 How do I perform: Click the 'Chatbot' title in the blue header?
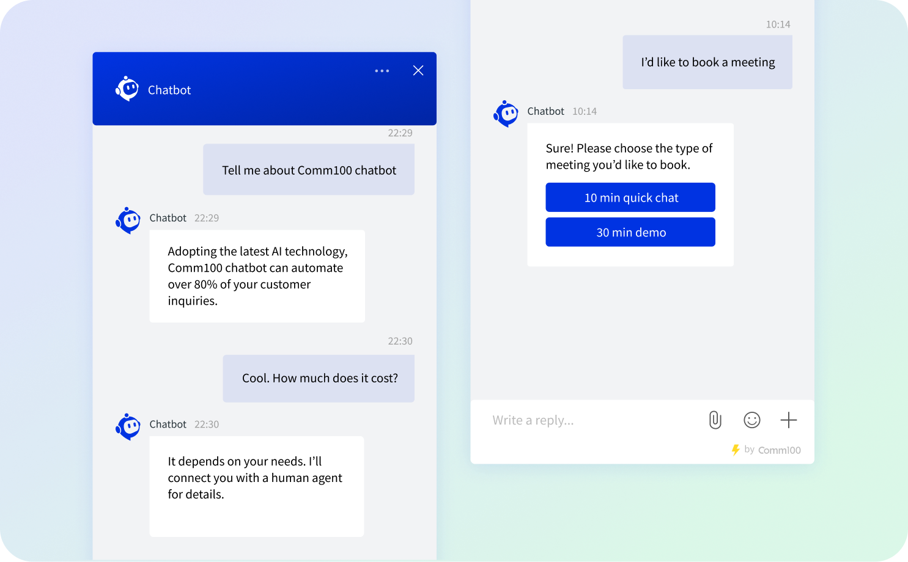169,90
